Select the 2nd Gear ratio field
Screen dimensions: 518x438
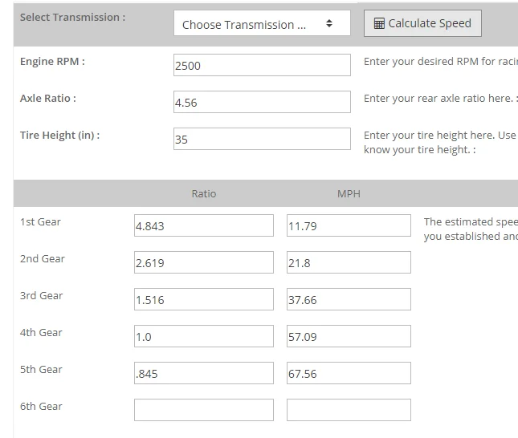[204, 262]
